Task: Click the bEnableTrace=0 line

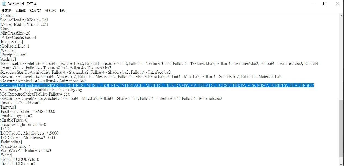Action: pyautogui.click(x=14, y=120)
